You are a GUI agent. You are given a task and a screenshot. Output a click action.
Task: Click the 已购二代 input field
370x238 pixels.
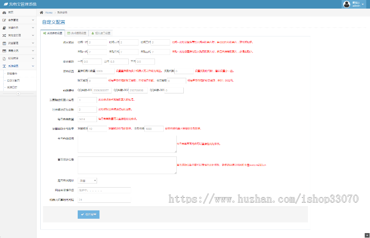coord(129,42)
